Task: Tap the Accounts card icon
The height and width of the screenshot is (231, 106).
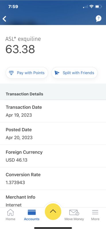Action: click(x=32, y=213)
